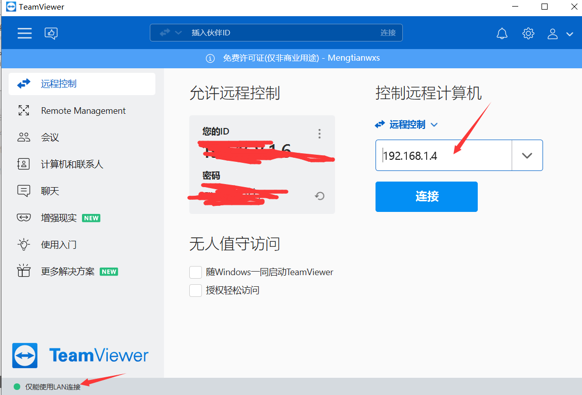Click the TeamViewer title bar icon
Viewport: 582px width, 395px height.
click(x=11, y=7)
